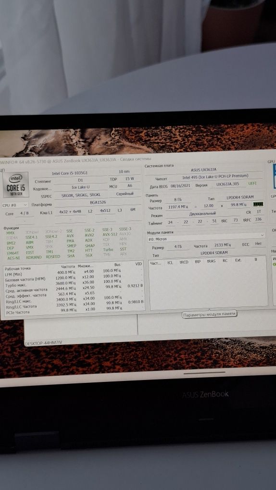Image resolution: width=276 pixels, height=490 pixels.
Task: Click the Intel Core i5 10th Gen logo
Action: pos(16,184)
